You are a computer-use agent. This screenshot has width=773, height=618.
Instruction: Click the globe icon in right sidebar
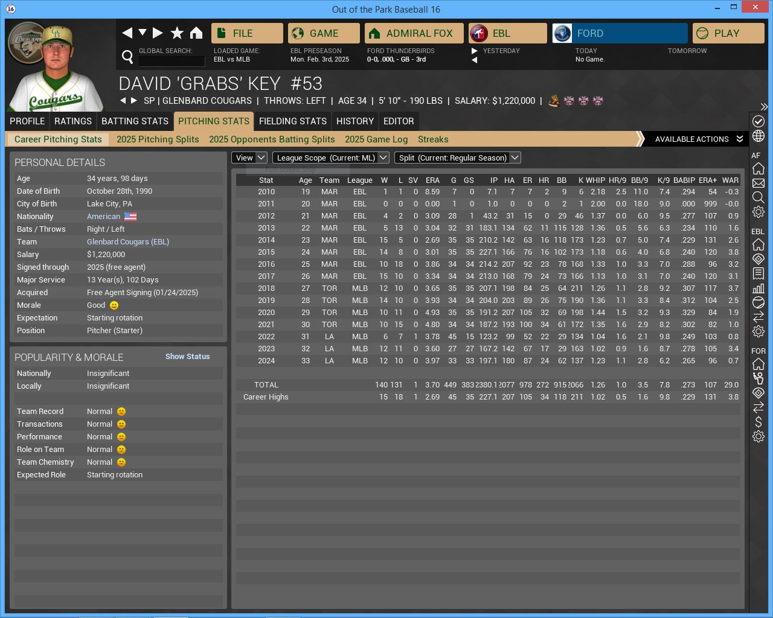pos(759,136)
